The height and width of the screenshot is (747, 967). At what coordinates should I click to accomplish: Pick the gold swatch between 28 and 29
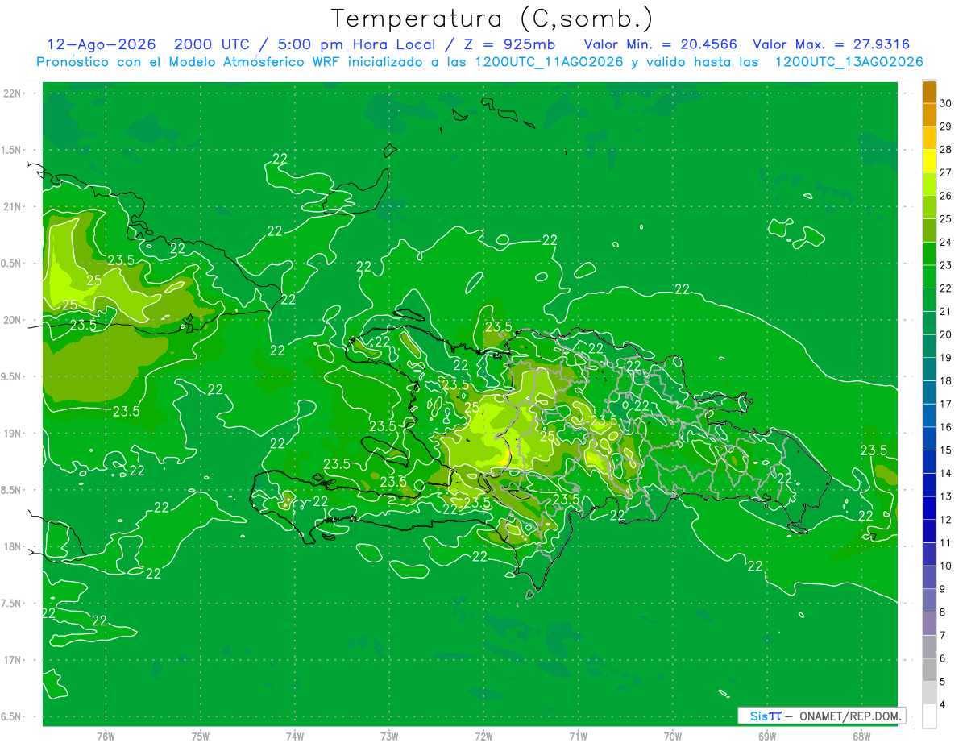(x=929, y=138)
